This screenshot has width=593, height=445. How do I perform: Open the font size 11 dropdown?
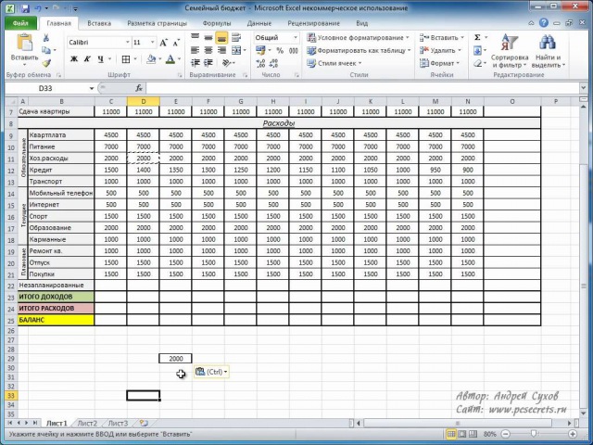pos(152,43)
